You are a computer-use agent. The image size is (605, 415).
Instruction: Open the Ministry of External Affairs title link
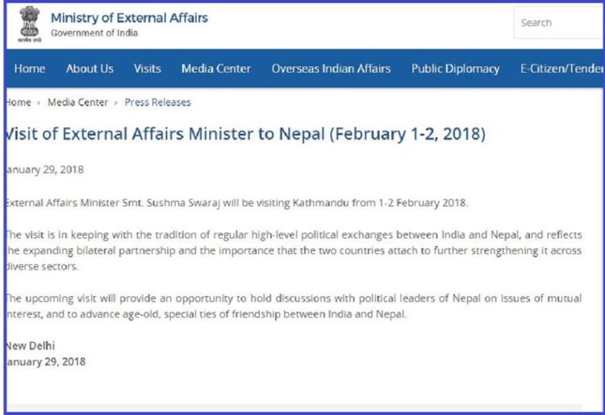pos(129,17)
